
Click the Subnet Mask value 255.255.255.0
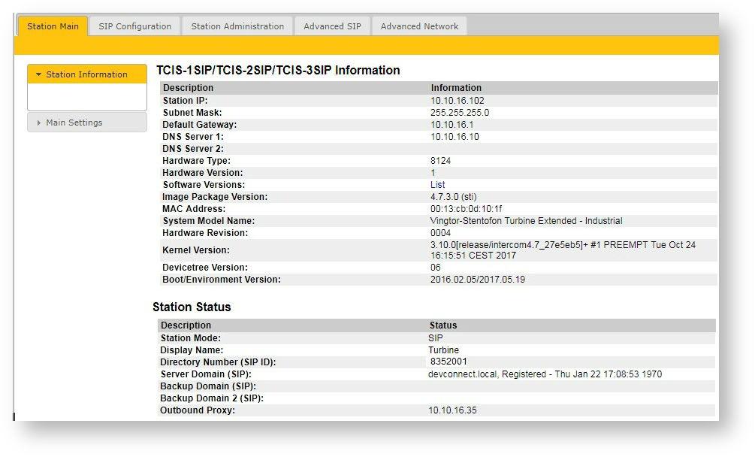tap(460, 113)
